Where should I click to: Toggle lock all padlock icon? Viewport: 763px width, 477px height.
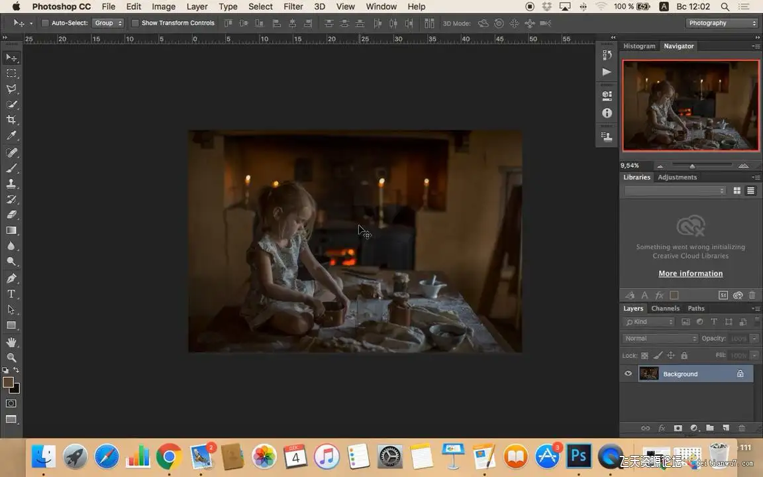click(x=684, y=356)
